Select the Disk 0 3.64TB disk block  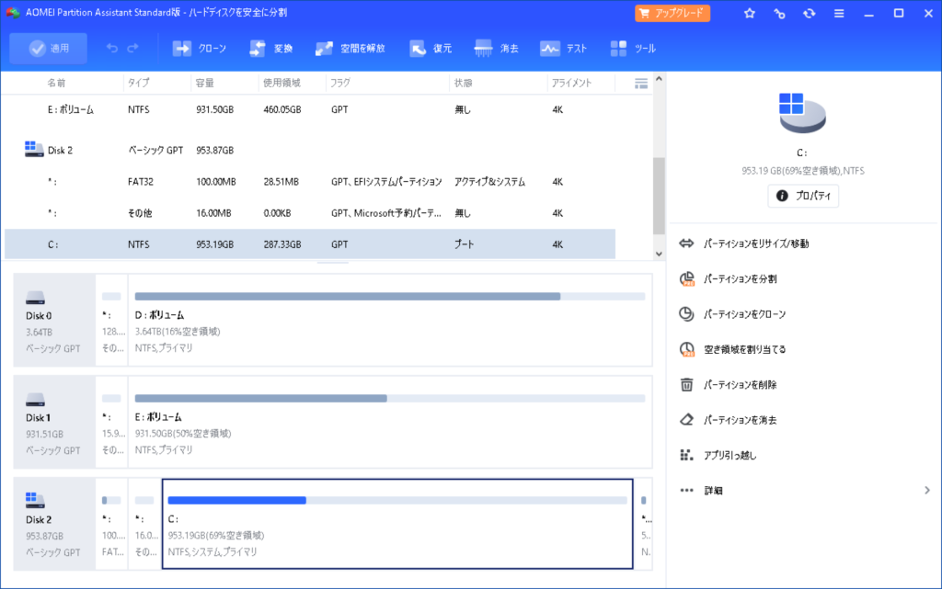(x=54, y=321)
